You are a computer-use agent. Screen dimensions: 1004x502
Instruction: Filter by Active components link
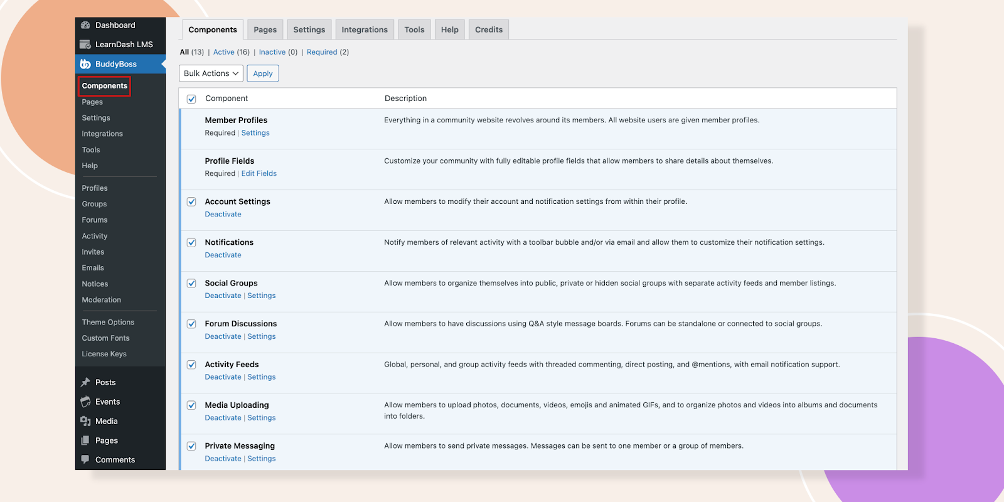(224, 52)
